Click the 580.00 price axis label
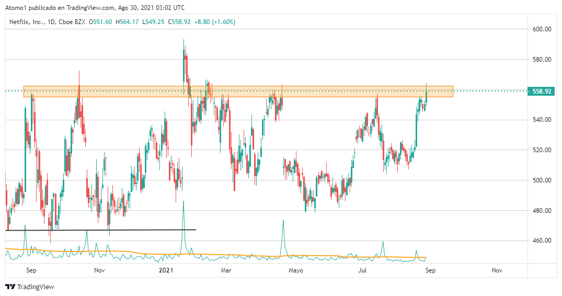 [542, 60]
